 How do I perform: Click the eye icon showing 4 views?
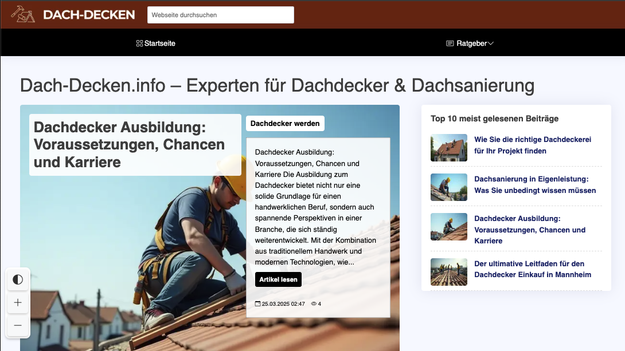click(x=313, y=304)
